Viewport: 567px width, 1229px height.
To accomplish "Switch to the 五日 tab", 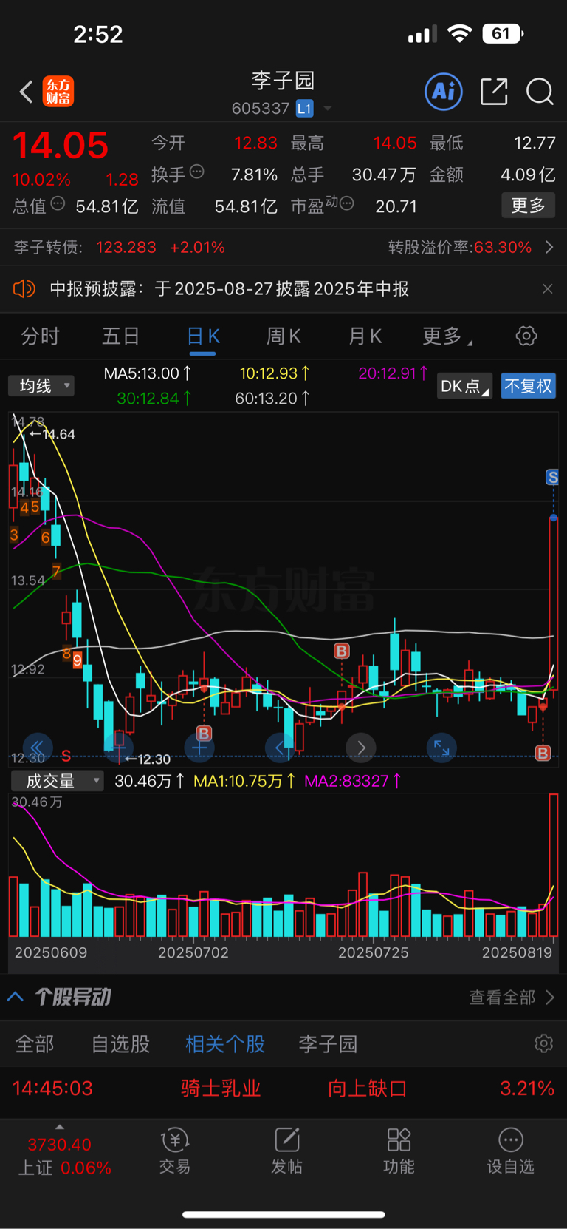I will [x=120, y=336].
